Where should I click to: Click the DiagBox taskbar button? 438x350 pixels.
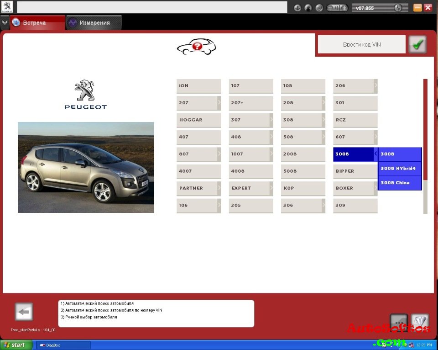(63, 345)
